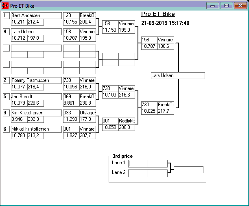
Task: Click the Jan Brandt competitor field
Action: 36,97
